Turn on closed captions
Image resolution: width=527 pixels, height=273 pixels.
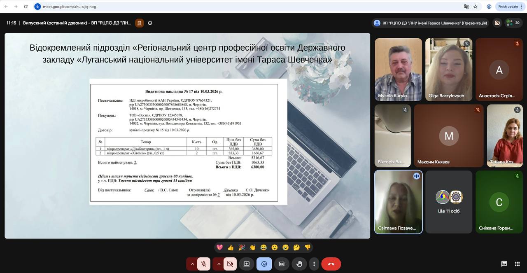pyautogui.click(x=282, y=264)
